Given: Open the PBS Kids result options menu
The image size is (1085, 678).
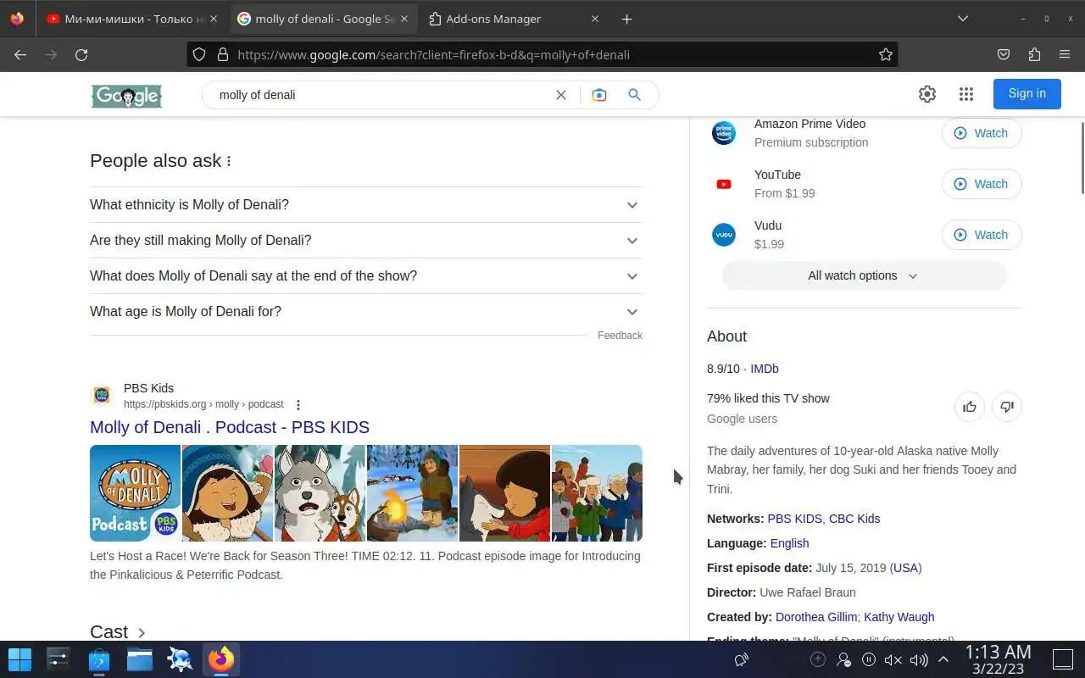Looking at the screenshot, I should (298, 405).
